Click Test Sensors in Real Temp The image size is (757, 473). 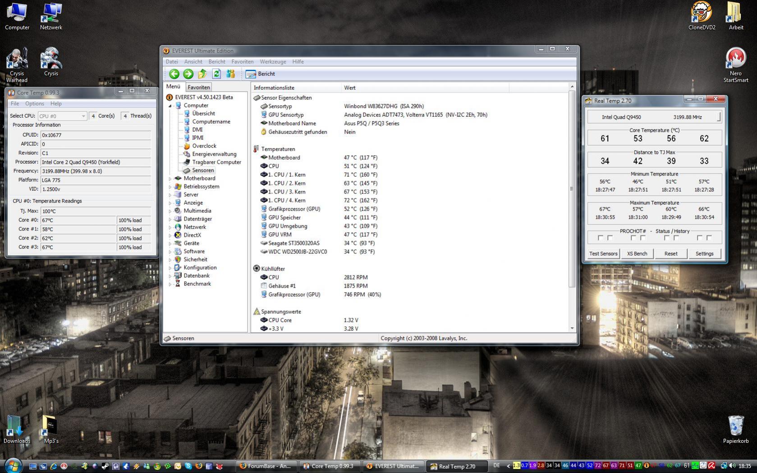tap(603, 254)
